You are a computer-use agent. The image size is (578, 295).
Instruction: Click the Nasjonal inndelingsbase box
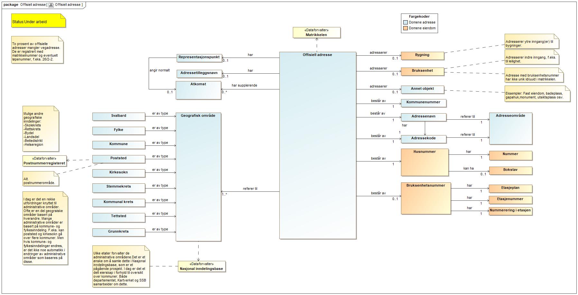(201, 266)
